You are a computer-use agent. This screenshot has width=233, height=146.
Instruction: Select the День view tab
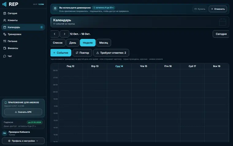pyautogui.click(x=73, y=43)
